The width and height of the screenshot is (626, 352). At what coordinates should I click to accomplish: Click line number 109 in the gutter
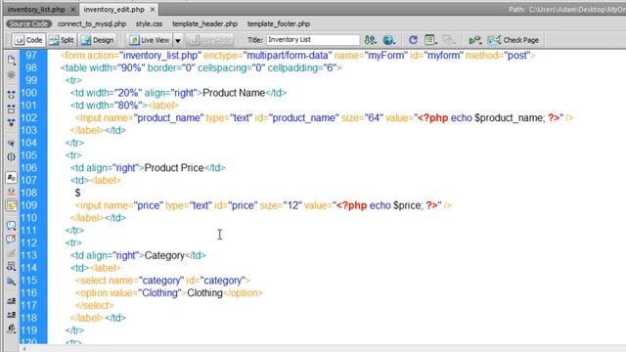(28, 205)
